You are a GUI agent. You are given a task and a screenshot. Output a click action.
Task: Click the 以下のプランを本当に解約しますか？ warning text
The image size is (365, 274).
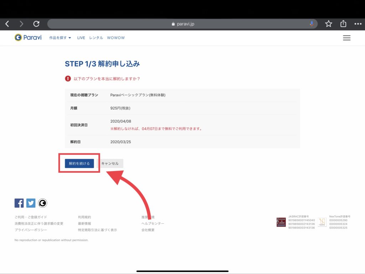107,79
